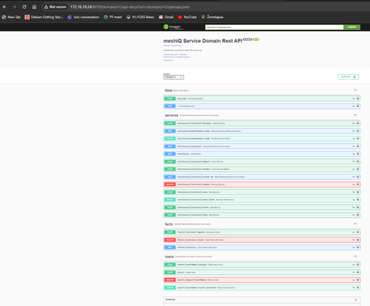
Task: Open the YouTube bookmark
Action: 187,17
